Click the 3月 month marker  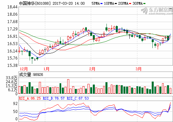pos(138,69)
